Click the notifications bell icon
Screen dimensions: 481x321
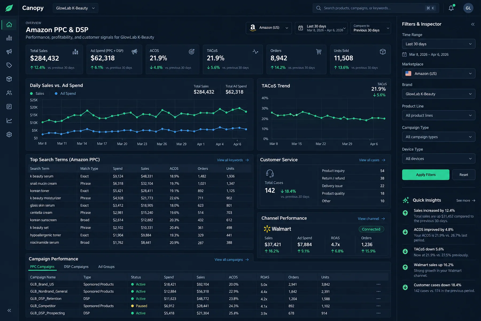point(451,8)
